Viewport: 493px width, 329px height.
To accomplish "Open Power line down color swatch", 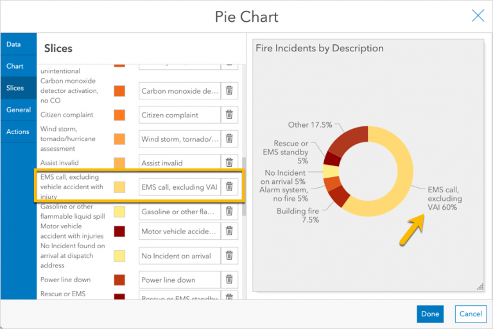I will (x=119, y=280).
